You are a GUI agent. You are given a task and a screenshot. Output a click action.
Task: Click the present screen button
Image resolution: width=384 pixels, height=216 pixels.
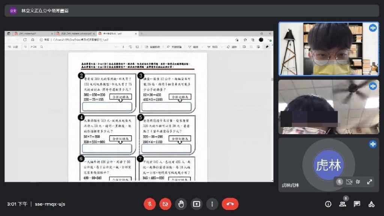[x=196, y=204]
